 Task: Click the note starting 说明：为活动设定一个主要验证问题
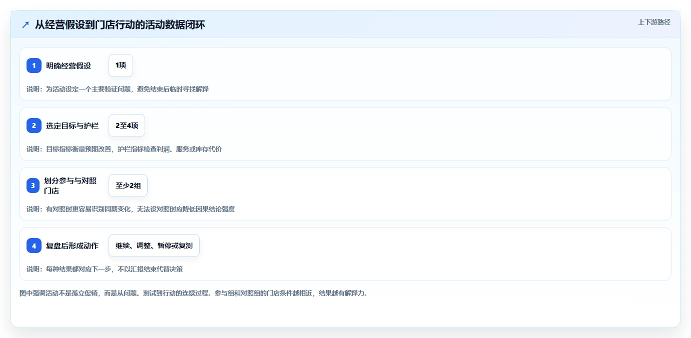[x=118, y=89]
